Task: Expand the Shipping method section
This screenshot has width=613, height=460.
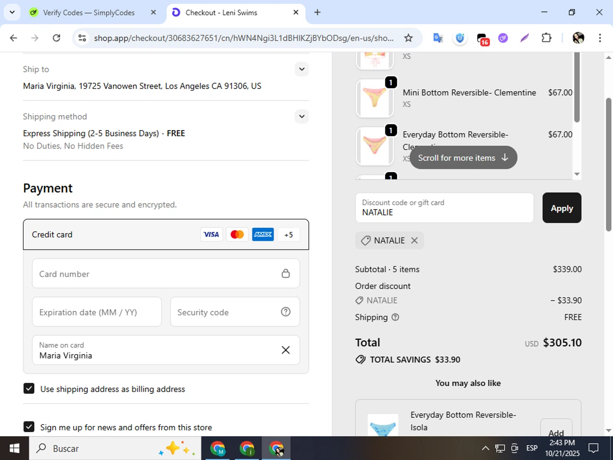Action: [x=302, y=116]
